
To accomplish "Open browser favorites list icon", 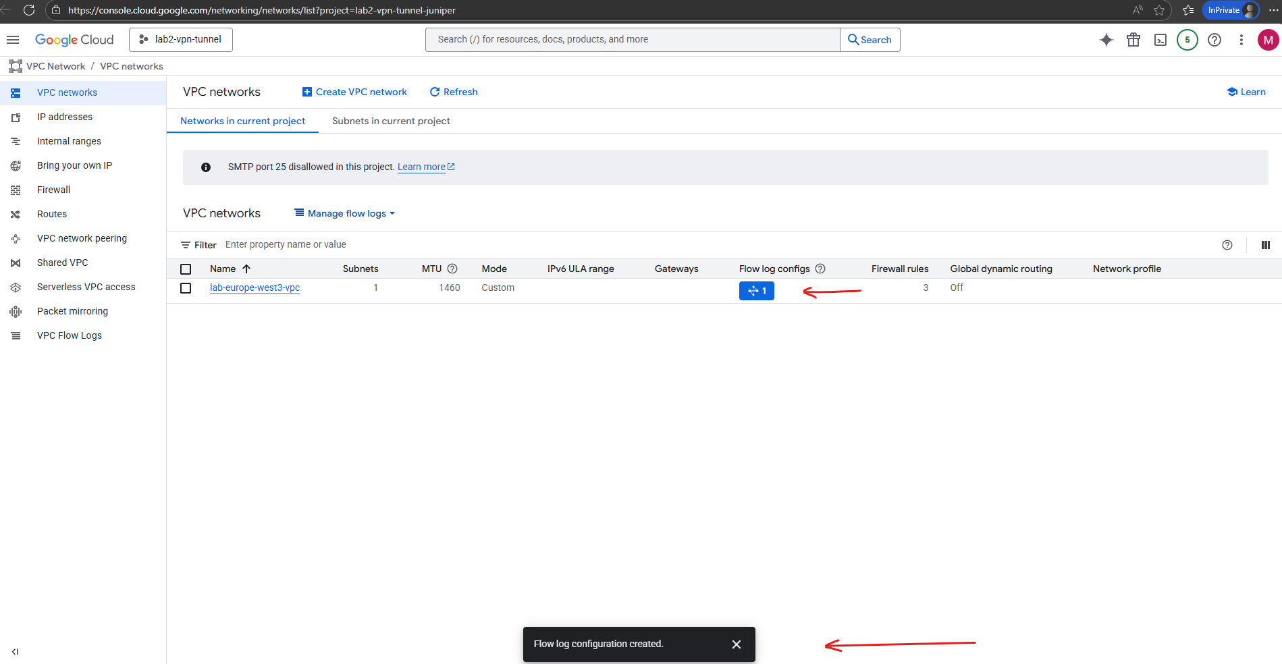I will pyautogui.click(x=1188, y=10).
